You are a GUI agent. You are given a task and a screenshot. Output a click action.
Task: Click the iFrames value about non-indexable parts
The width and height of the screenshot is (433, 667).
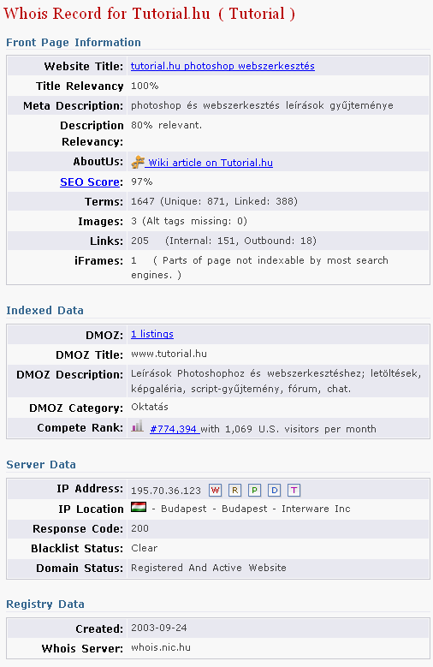[259, 267]
